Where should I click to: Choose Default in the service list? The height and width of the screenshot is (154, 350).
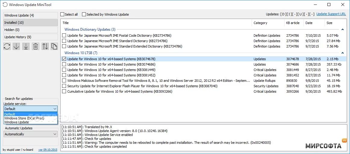tap(30, 114)
